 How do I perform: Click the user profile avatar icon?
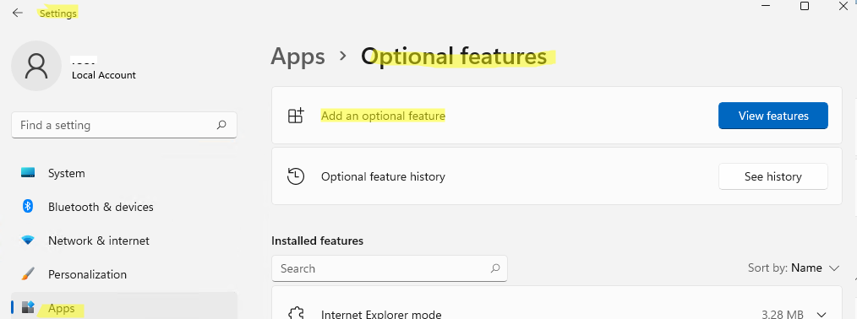tap(36, 66)
